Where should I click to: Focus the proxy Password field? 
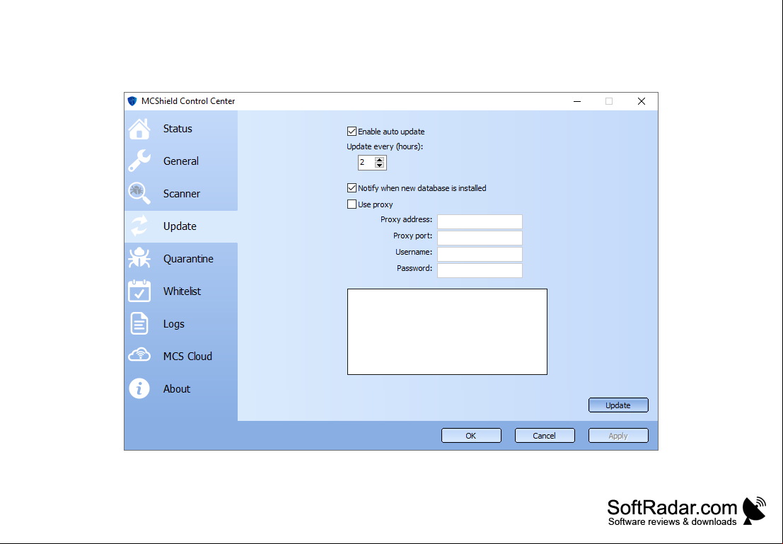pos(480,270)
